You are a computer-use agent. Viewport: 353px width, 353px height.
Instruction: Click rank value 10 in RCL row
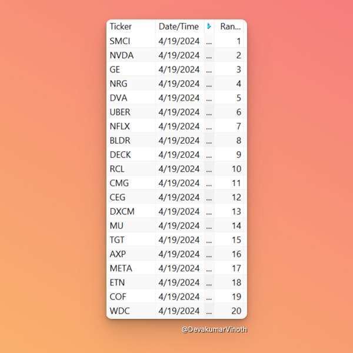[229, 169]
